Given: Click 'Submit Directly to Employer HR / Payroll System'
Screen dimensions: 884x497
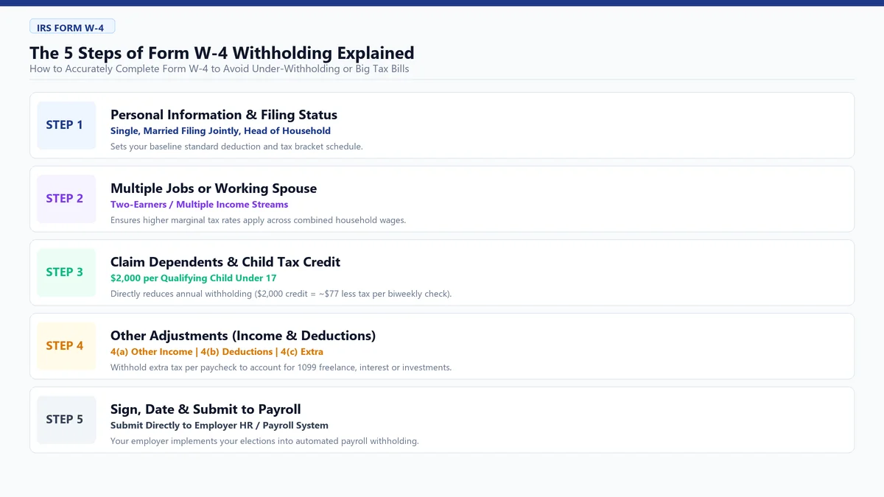Looking at the screenshot, I should (220, 426).
